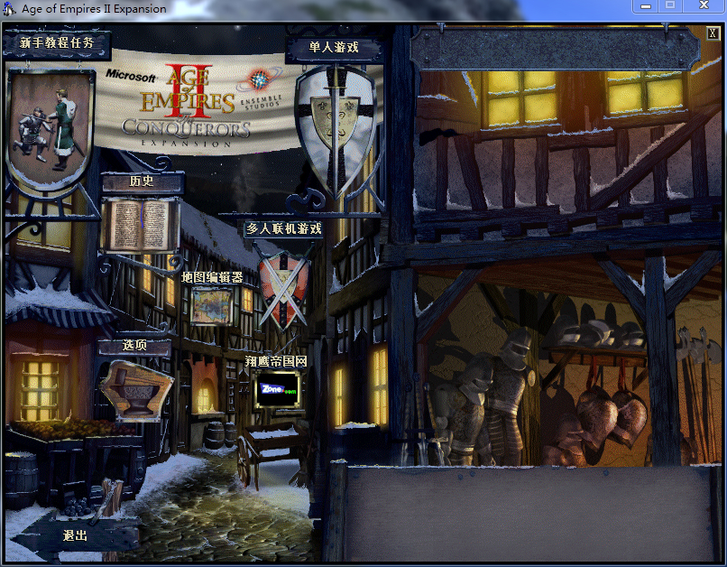Choose 多人联机游戏 multiplayer label
The height and width of the screenshot is (567, 727).
(x=283, y=229)
